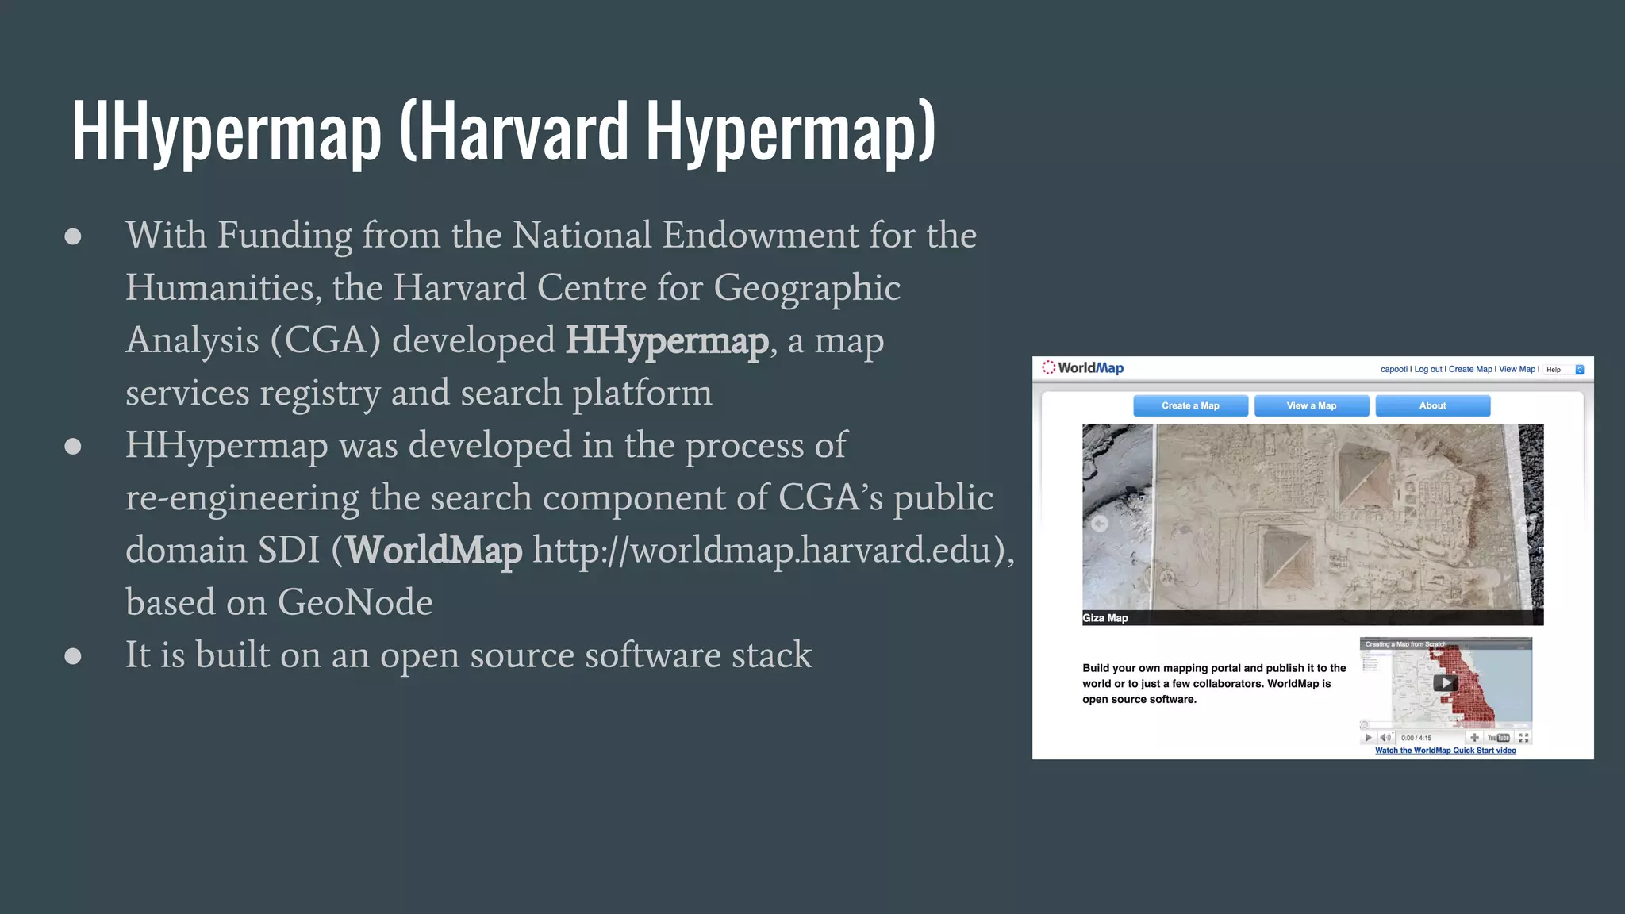Viewport: 1625px width, 914px height.
Task: Expand the Help dropdown
Action: [1564, 370]
